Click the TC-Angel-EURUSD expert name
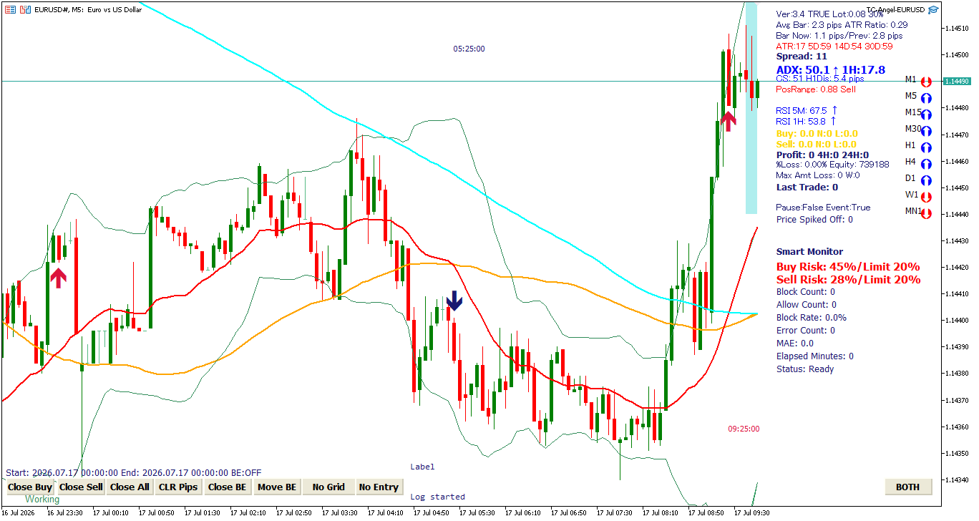Image resolution: width=979 pixels, height=521 pixels. pos(895,10)
